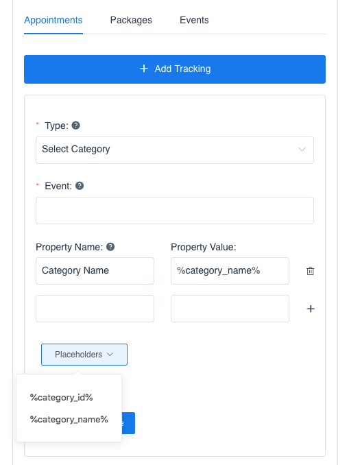Click the empty second Property Name field
The image size is (349, 465).
click(x=95, y=309)
